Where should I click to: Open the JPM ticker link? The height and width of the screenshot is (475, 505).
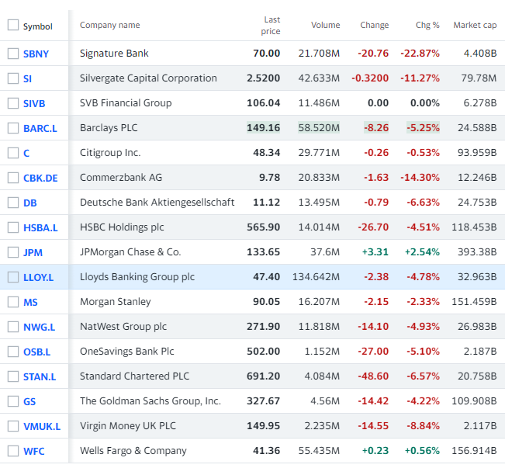point(33,253)
